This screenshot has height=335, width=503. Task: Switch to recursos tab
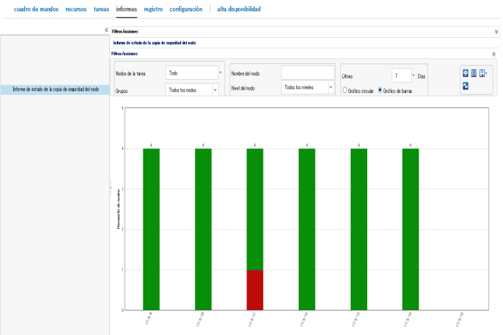click(x=76, y=9)
